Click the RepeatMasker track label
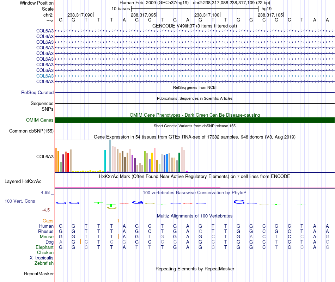 pyautogui.click(x=39, y=274)
